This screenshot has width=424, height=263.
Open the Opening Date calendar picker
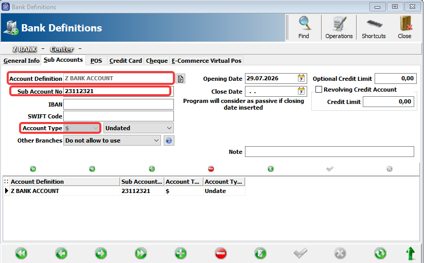coord(301,78)
